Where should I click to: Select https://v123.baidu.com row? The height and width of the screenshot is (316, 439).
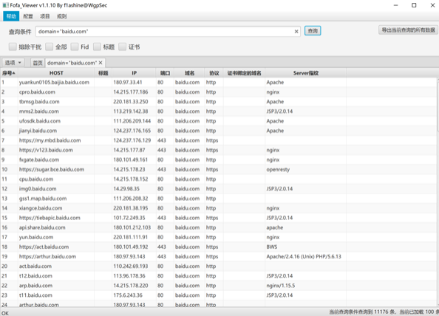218,150
